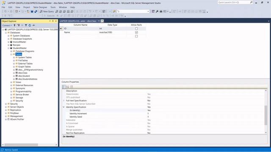Click the Save All toolbar icon
This screenshot has width=271, height=152.
[x=36, y=11]
